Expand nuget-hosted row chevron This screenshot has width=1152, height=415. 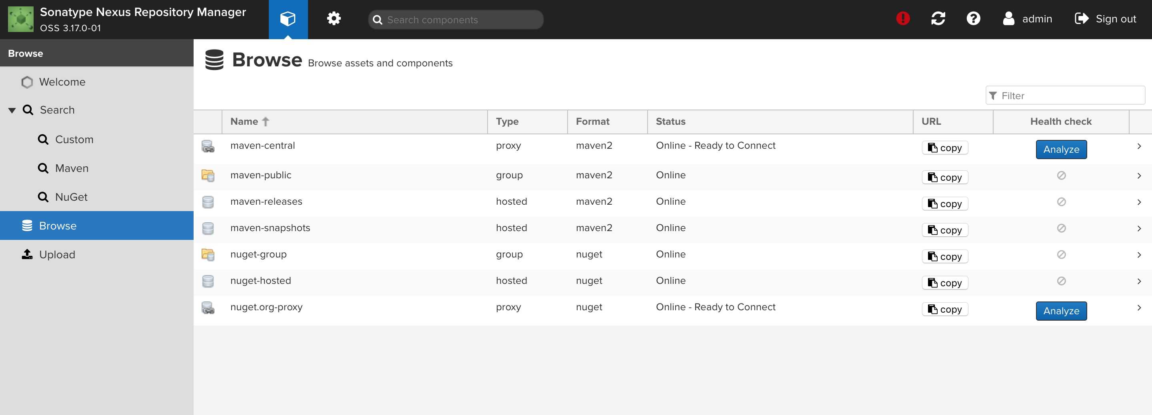click(1139, 281)
